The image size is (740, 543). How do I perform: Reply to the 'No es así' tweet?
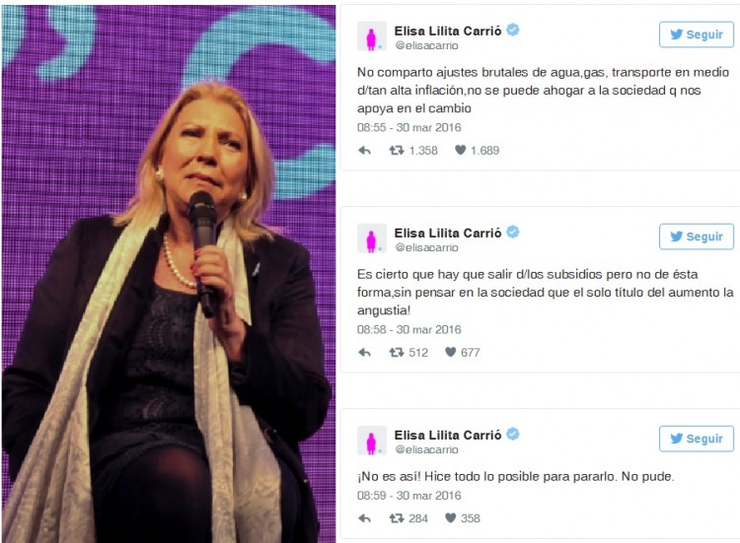pos(364,518)
